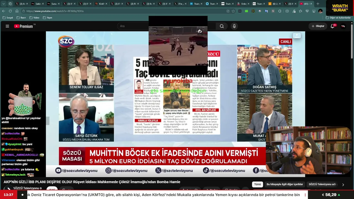Screen dimensions: 354x199
Task: Open the split screen toolbar icon
Action: (287, 11)
